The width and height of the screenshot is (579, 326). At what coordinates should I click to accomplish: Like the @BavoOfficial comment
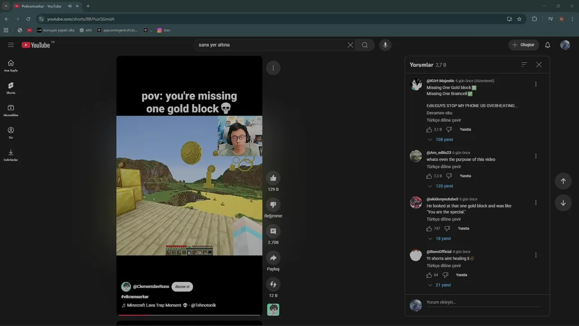click(429, 275)
